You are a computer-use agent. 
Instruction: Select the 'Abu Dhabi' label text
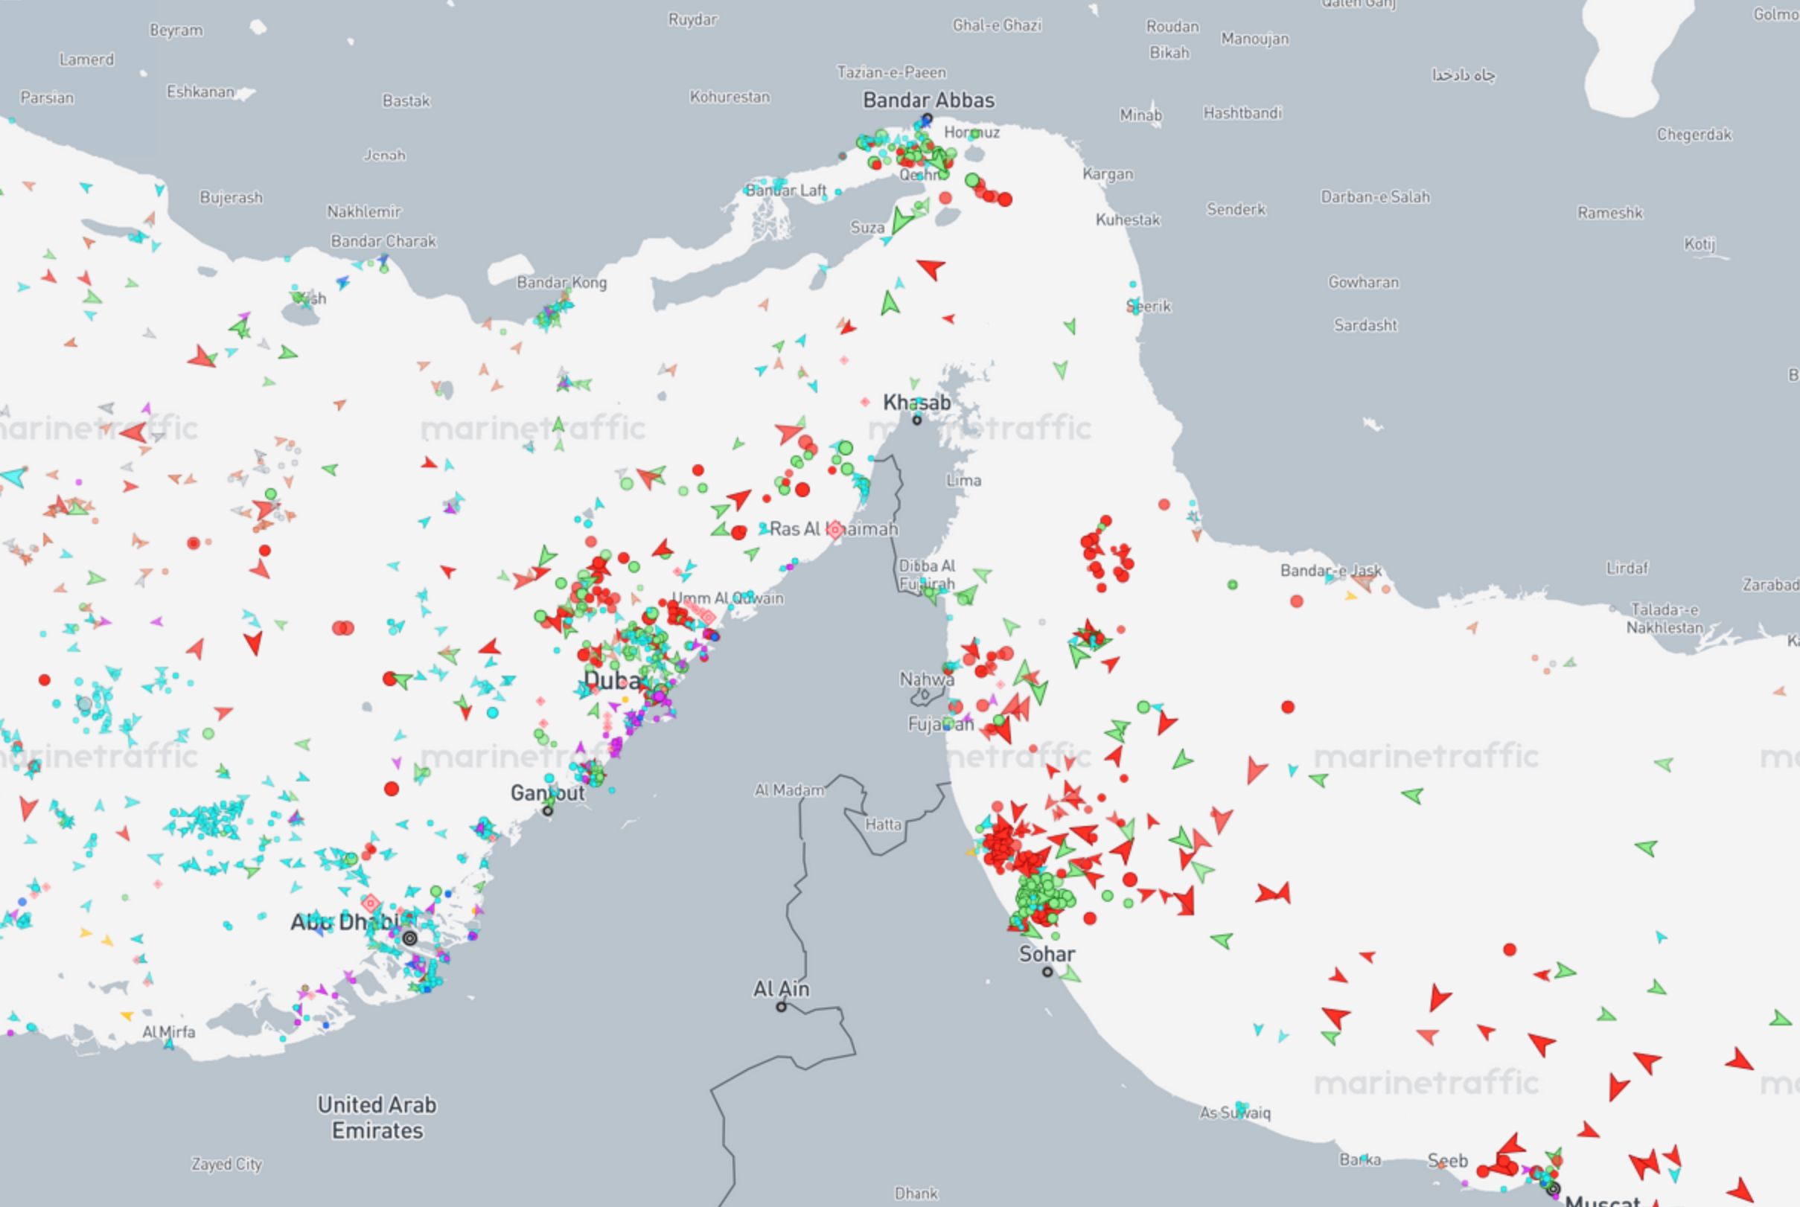[x=345, y=921]
